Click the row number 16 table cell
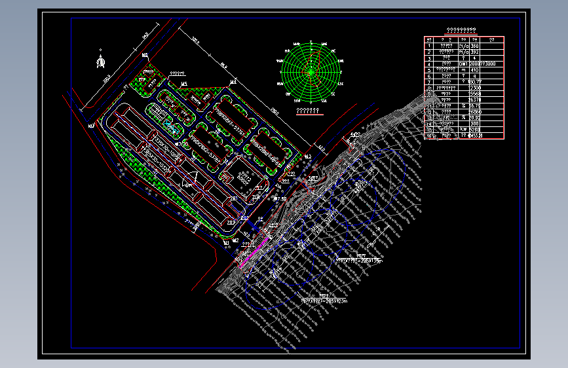568x368 pixels. (x=429, y=136)
